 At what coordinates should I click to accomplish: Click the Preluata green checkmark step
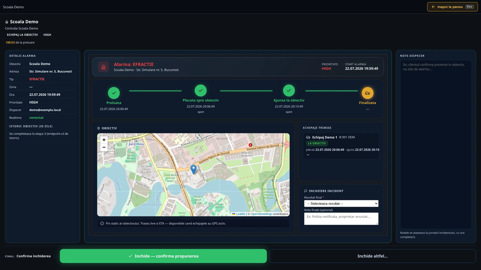[x=114, y=93]
